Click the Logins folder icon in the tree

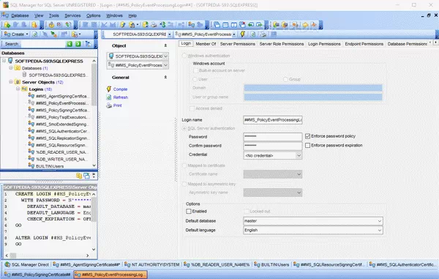click(24, 89)
